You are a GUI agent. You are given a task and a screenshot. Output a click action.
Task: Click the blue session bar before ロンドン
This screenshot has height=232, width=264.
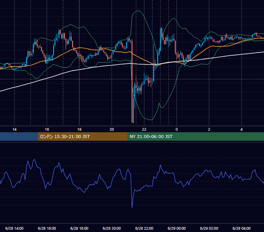coord(19,136)
